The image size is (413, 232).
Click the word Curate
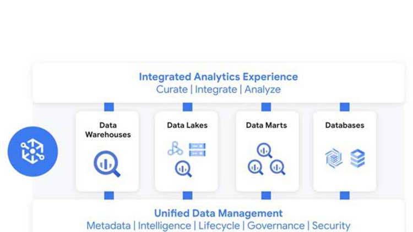pos(171,90)
